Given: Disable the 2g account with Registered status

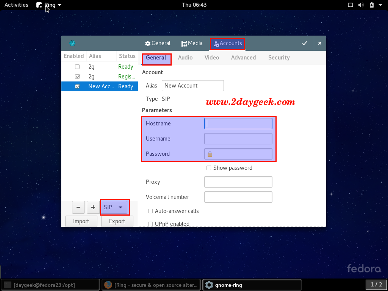Looking at the screenshot, I should tap(77, 77).
